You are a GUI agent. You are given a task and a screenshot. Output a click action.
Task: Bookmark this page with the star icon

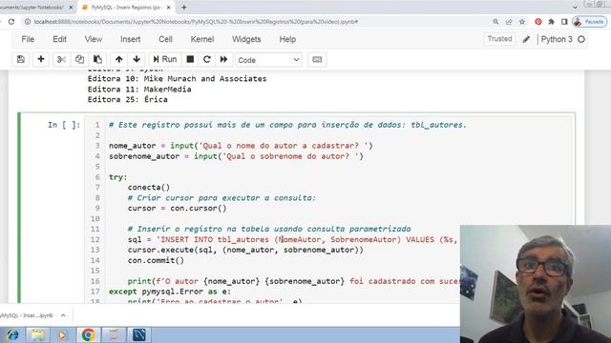(522, 22)
